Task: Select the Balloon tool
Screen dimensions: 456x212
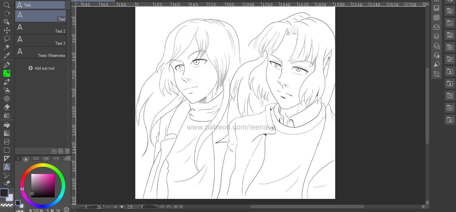Action: pyautogui.click(x=6, y=175)
